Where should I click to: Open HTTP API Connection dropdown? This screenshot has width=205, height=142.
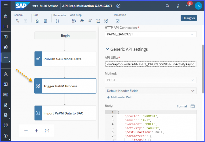click(151, 34)
